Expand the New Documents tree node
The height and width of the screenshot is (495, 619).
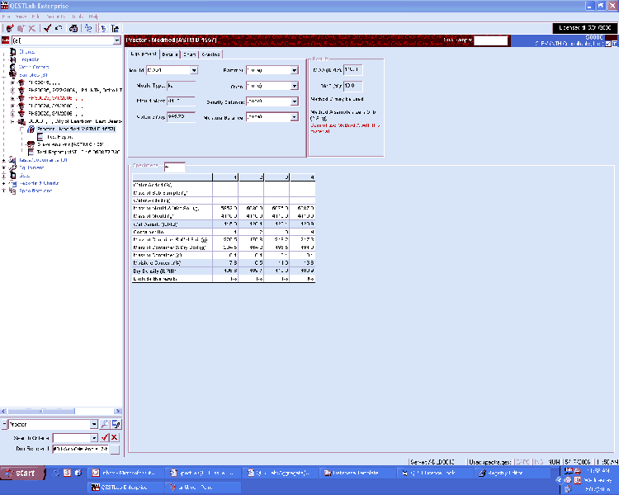(4, 160)
